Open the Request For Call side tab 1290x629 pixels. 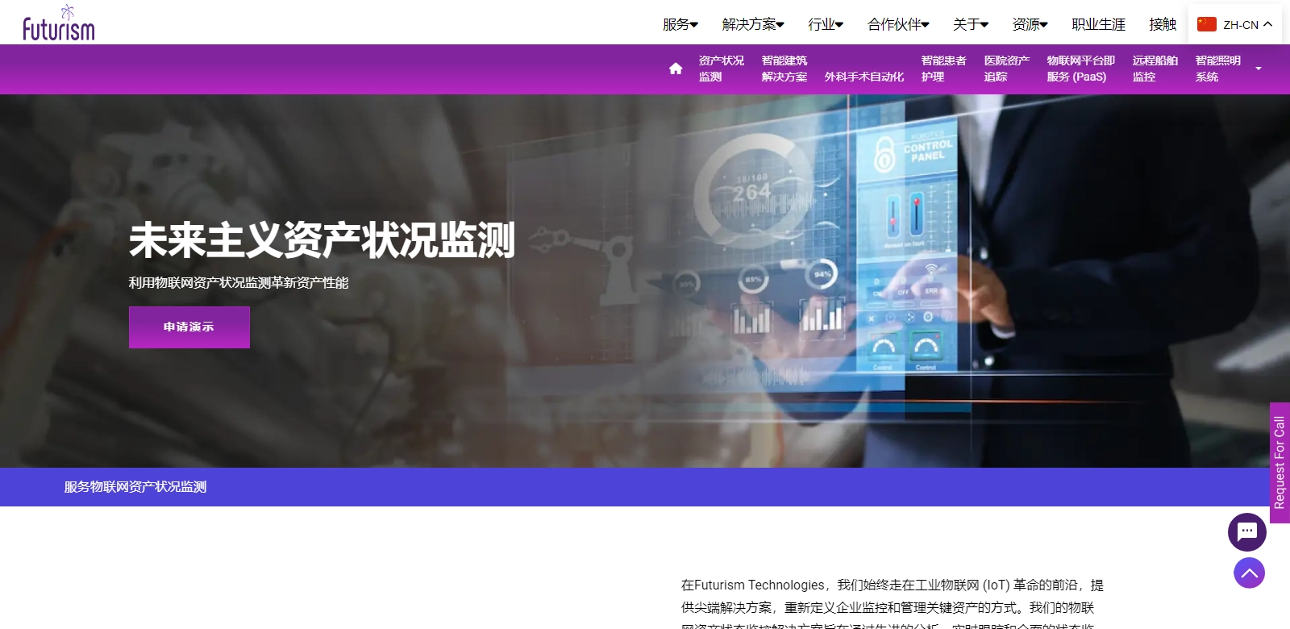[x=1280, y=463]
